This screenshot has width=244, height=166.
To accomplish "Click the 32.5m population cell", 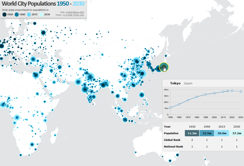I will [x=207, y=133].
